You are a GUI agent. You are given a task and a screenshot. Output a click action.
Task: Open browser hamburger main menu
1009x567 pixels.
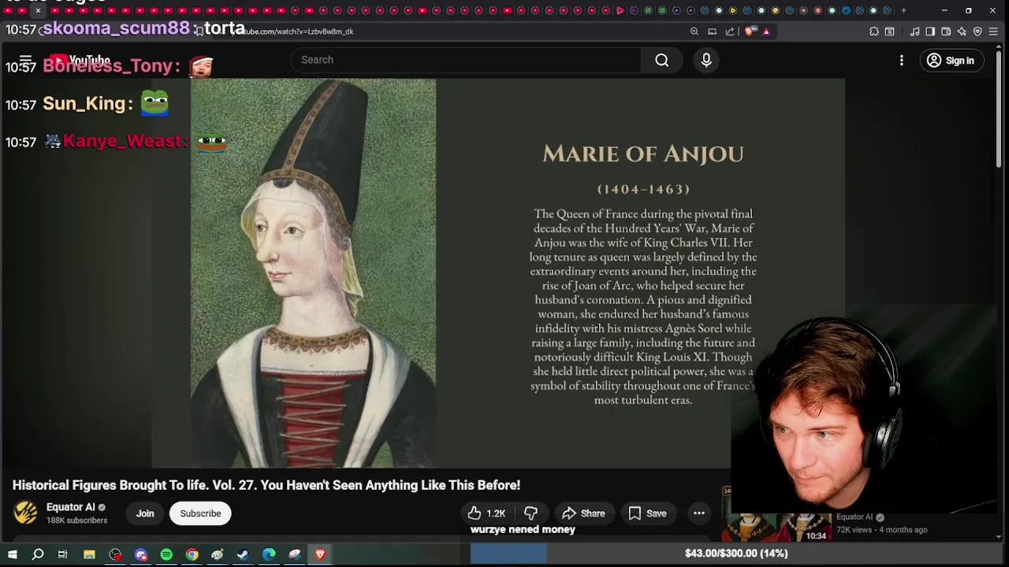[993, 31]
